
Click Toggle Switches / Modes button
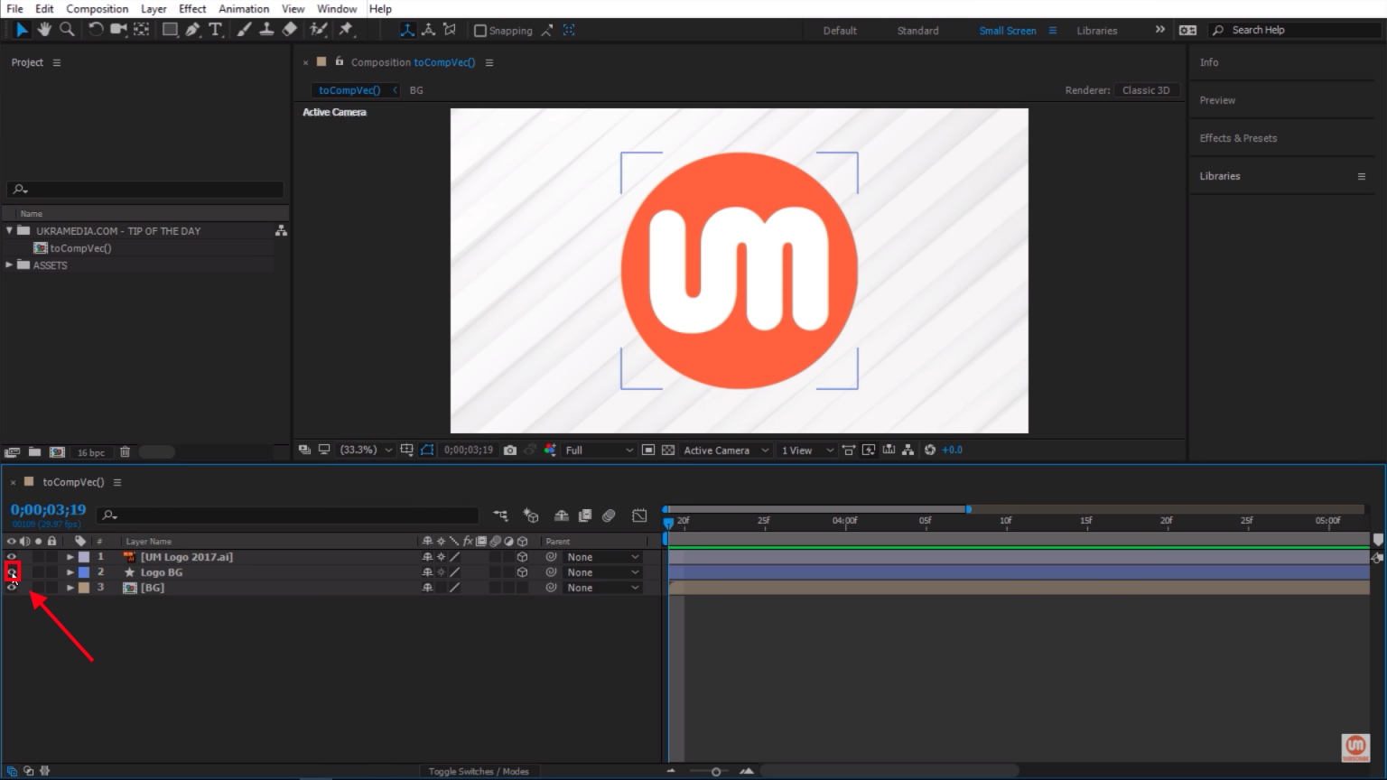click(479, 771)
